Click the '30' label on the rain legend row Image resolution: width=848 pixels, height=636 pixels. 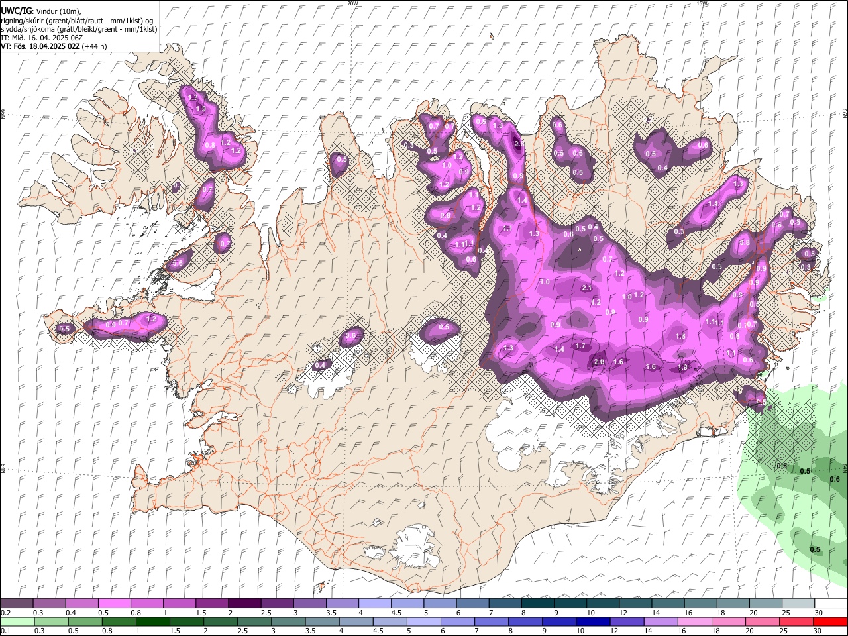pos(819,631)
